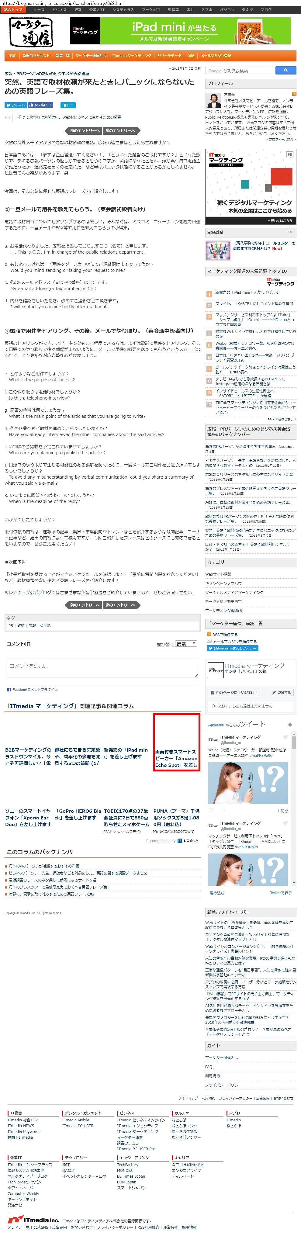
Task: Focus the コメントを追加 comment field
Action: point(102,667)
